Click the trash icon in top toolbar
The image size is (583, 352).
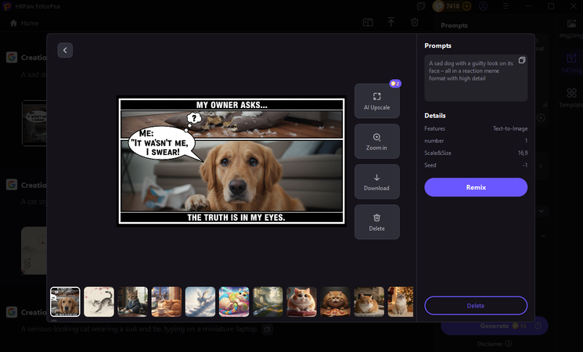pyautogui.click(x=415, y=23)
